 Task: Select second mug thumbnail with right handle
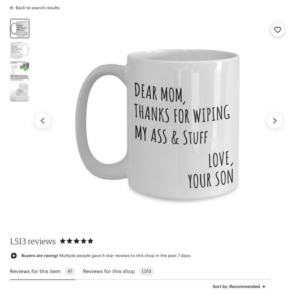pos(20,50)
